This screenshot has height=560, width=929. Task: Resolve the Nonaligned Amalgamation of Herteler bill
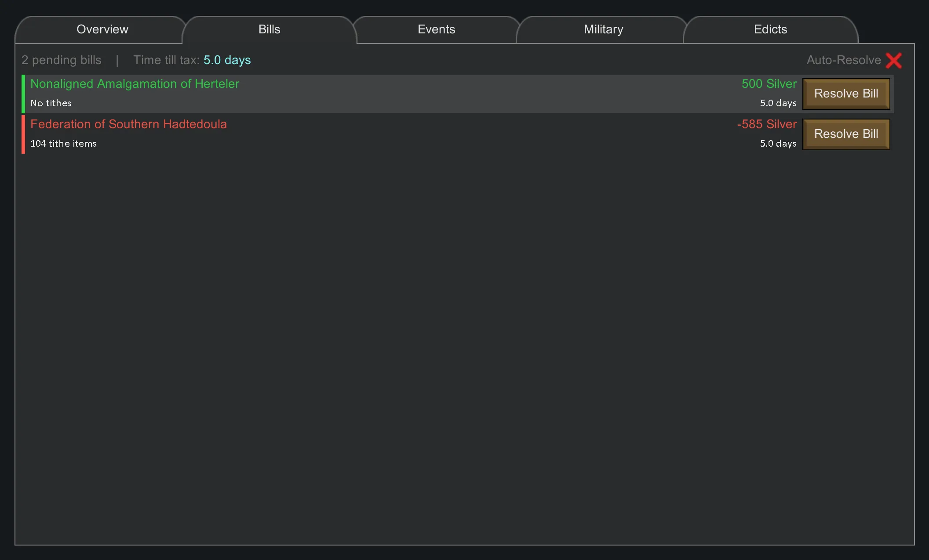coord(846,94)
